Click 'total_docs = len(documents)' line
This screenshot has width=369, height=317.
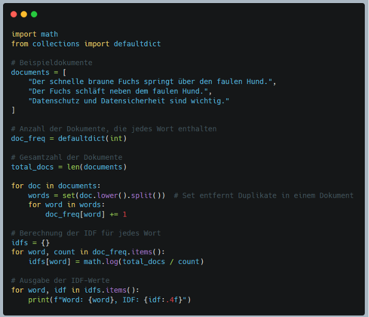69,167
